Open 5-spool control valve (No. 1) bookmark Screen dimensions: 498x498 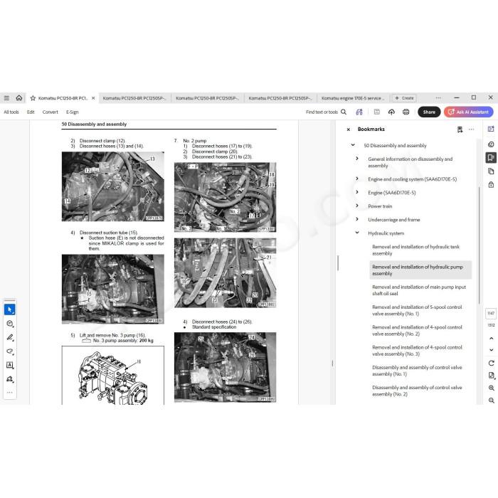[x=417, y=310]
